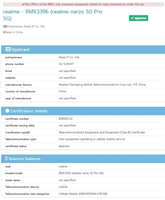Click the NBTC radio transmission notice banner
165x200 pixels.
point(84,4)
